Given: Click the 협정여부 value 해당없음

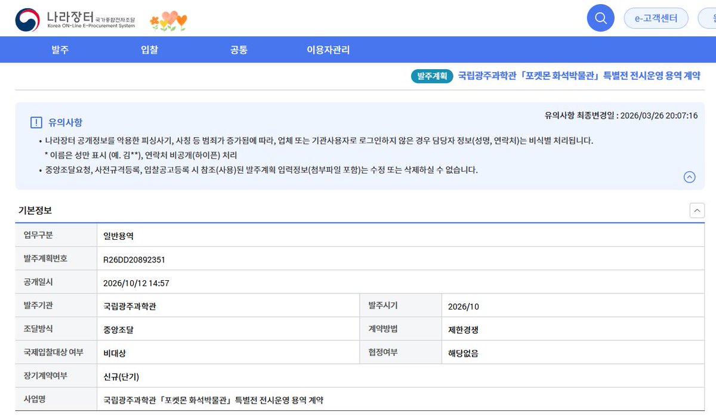Looking at the screenshot, I should coord(464,353).
